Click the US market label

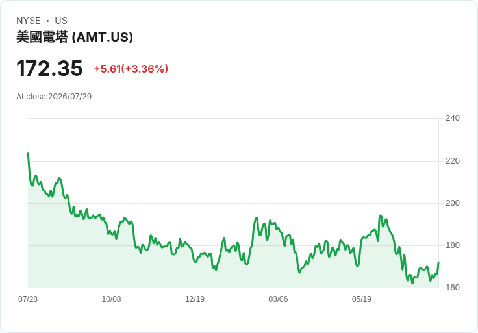tap(61, 21)
